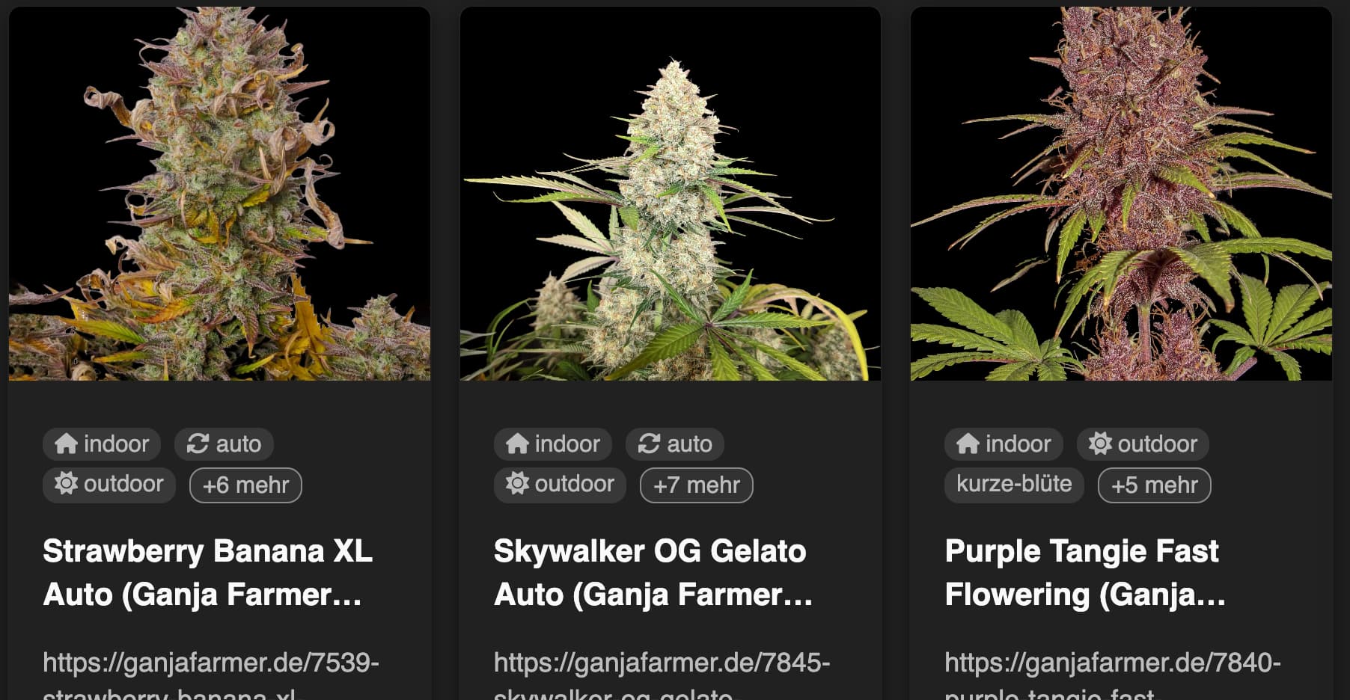Image resolution: width=1350 pixels, height=700 pixels.
Task: Click the refresh icon on Strawberry Banana auto tag
Action: (x=198, y=443)
